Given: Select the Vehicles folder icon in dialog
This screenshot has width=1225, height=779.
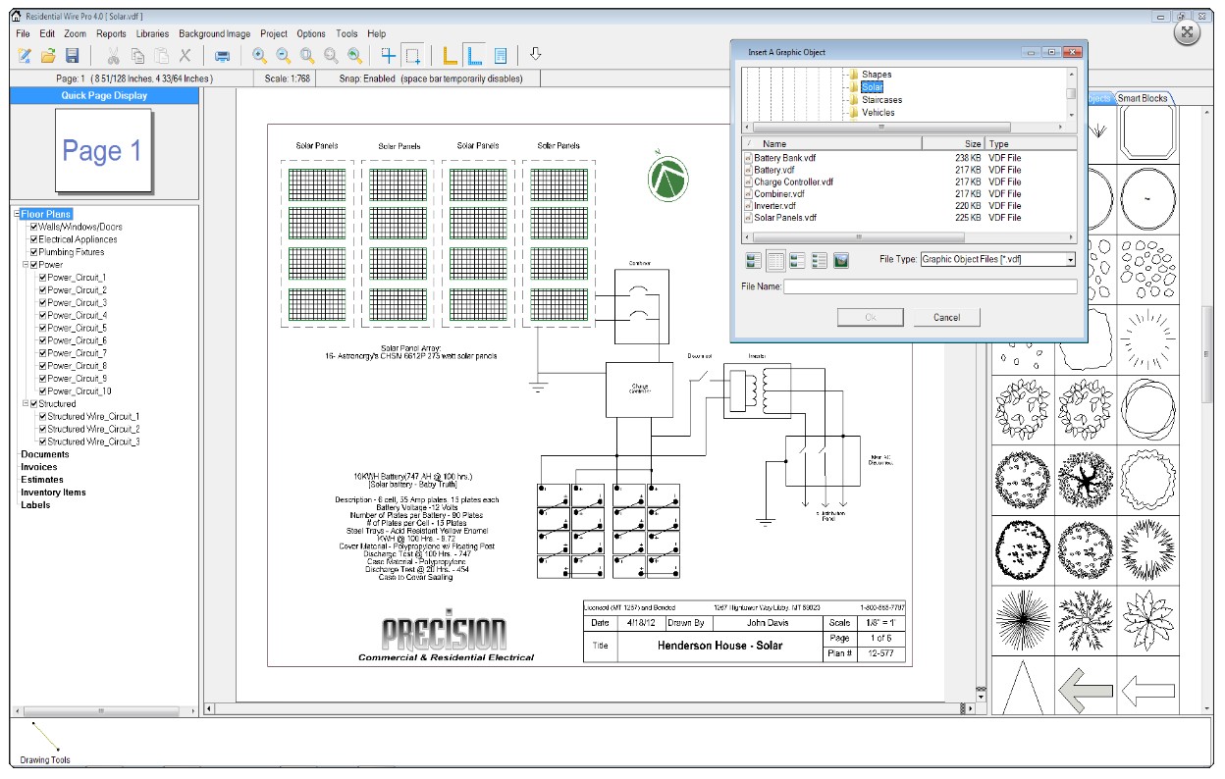Looking at the screenshot, I should [854, 113].
